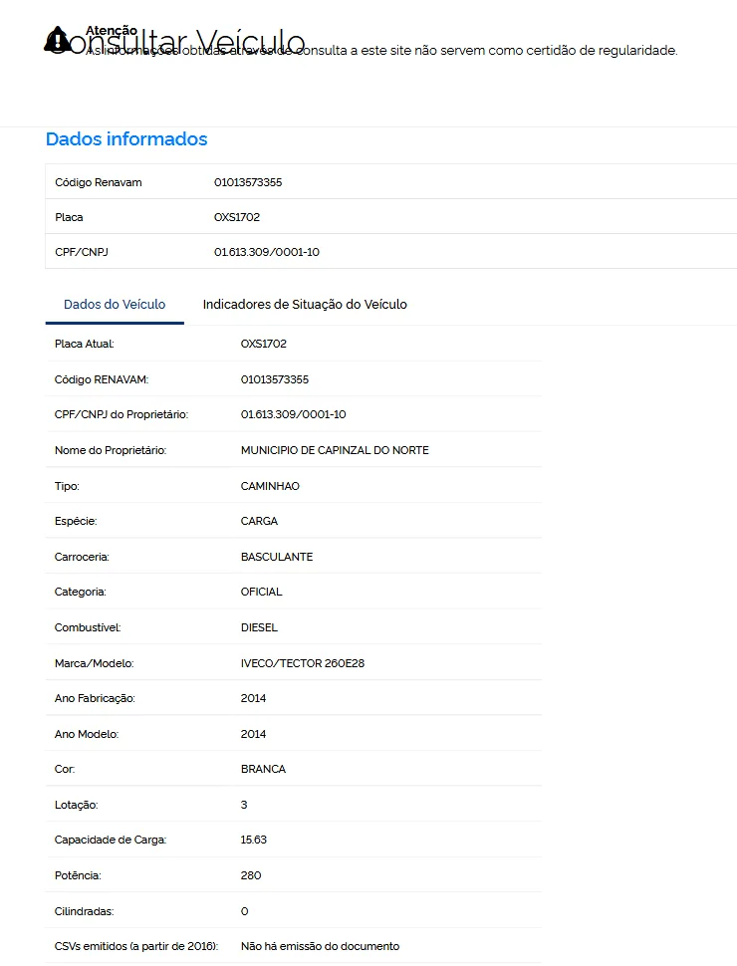Click the Categoria value OFICIAL
This screenshot has height=966, width=737.
(261, 592)
